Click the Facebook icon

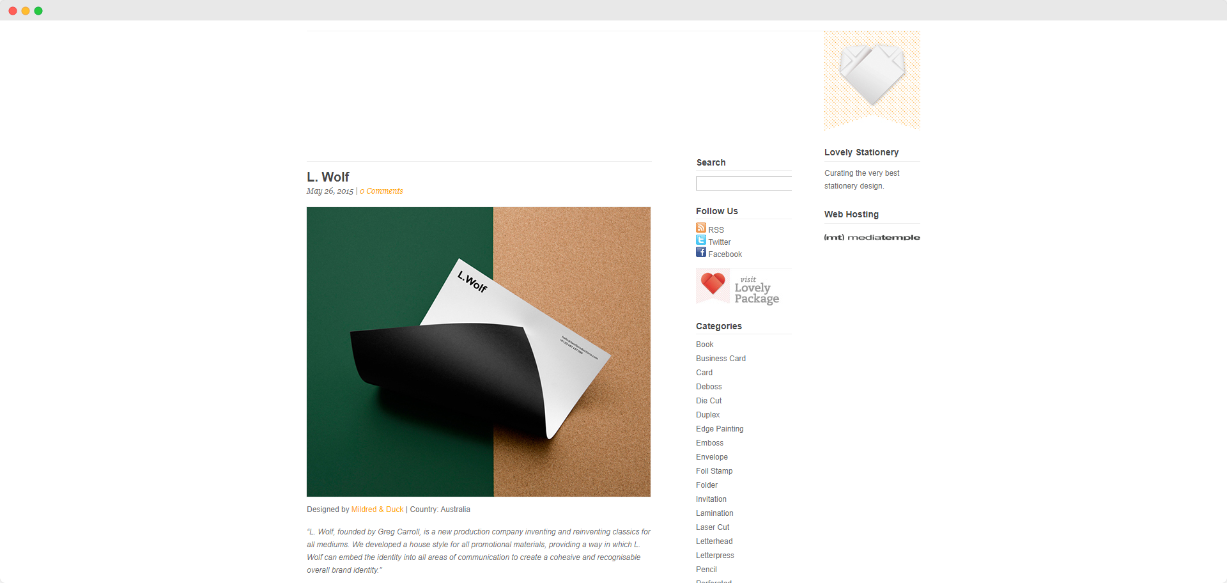pos(701,252)
